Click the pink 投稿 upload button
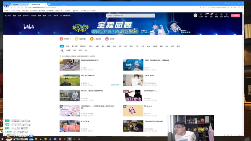 point(235,15)
